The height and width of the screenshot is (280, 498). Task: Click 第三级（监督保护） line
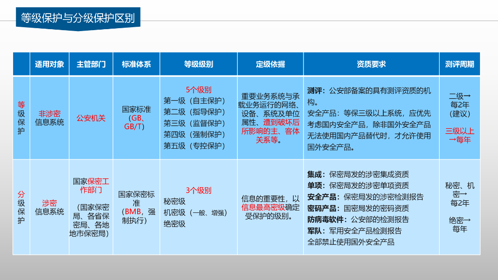click(x=195, y=123)
